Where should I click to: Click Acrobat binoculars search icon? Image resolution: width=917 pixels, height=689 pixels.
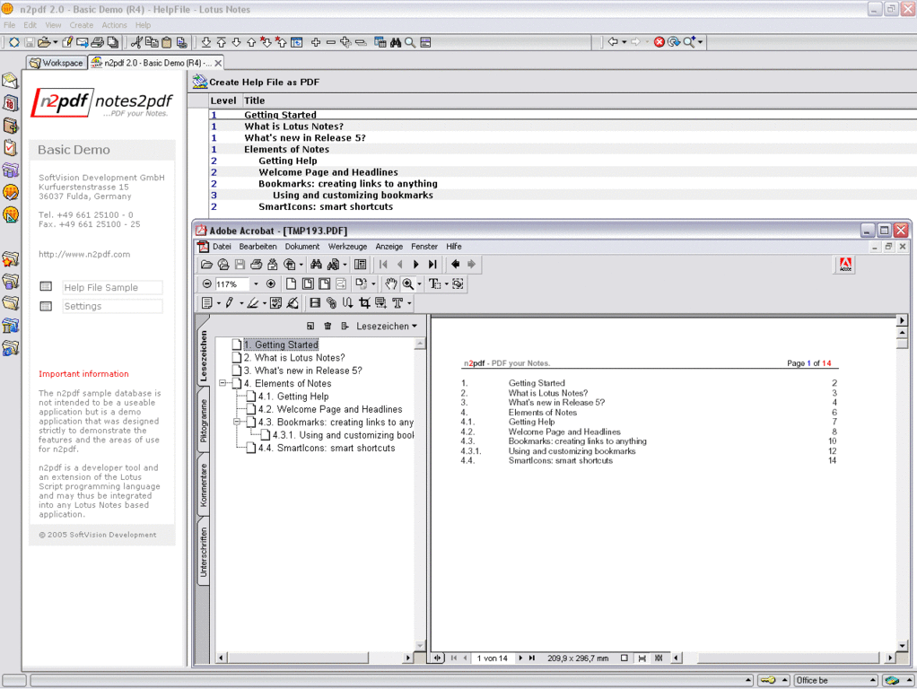coord(317,265)
